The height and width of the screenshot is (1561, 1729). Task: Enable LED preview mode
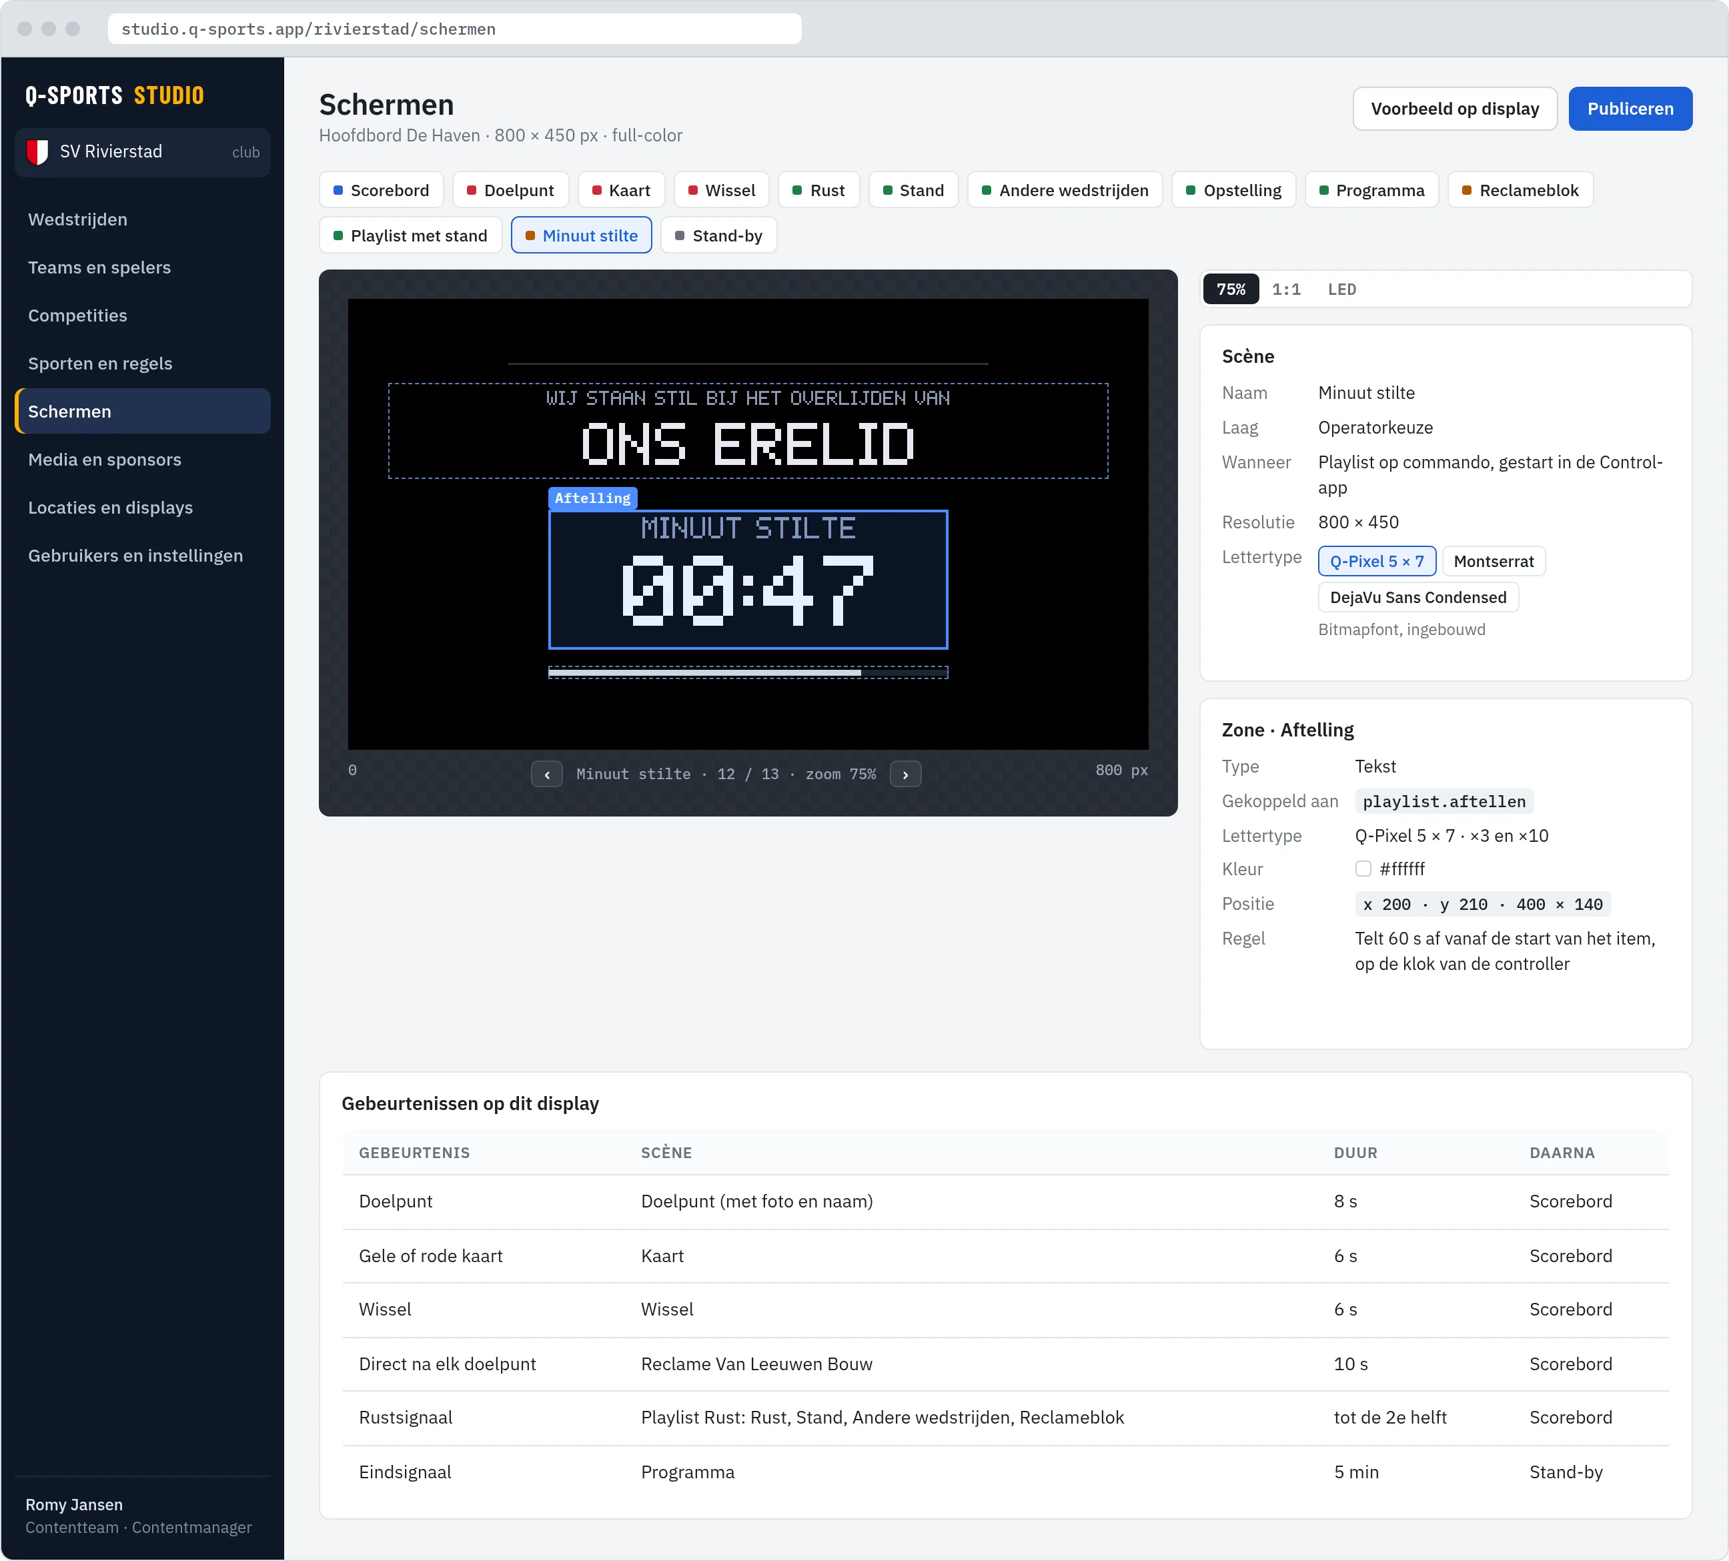[x=1342, y=290]
